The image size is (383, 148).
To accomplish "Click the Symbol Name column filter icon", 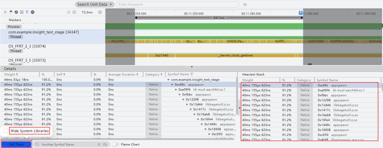I will tap(192, 74).
